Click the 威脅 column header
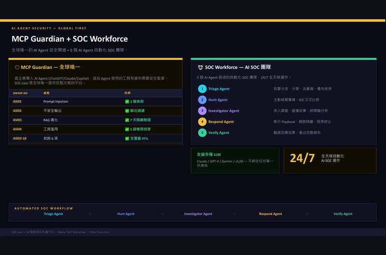The image size is (386, 255). click(46, 93)
